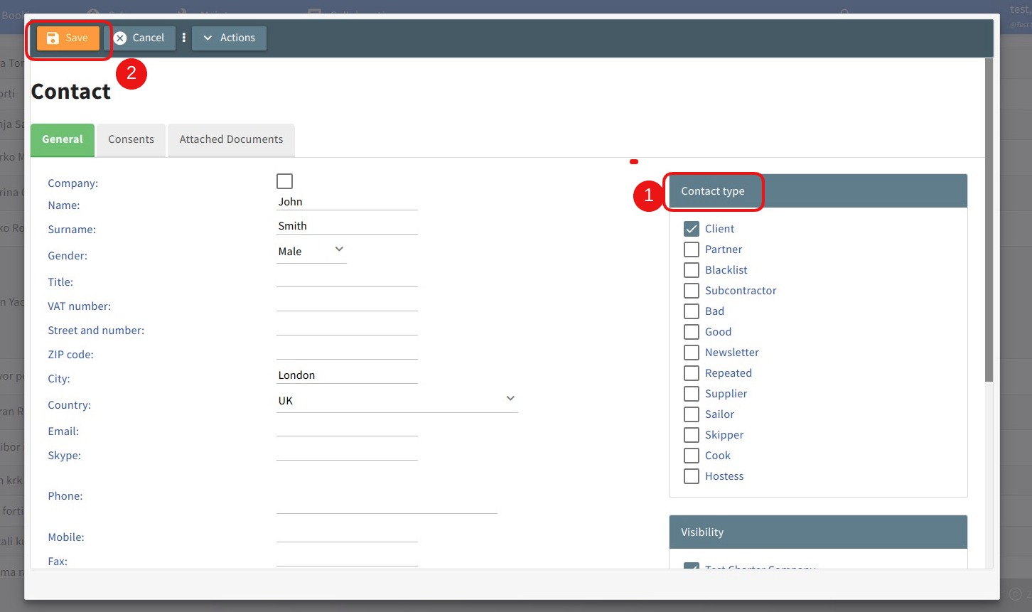Edit the City field containing London

click(x=347, y=375)
